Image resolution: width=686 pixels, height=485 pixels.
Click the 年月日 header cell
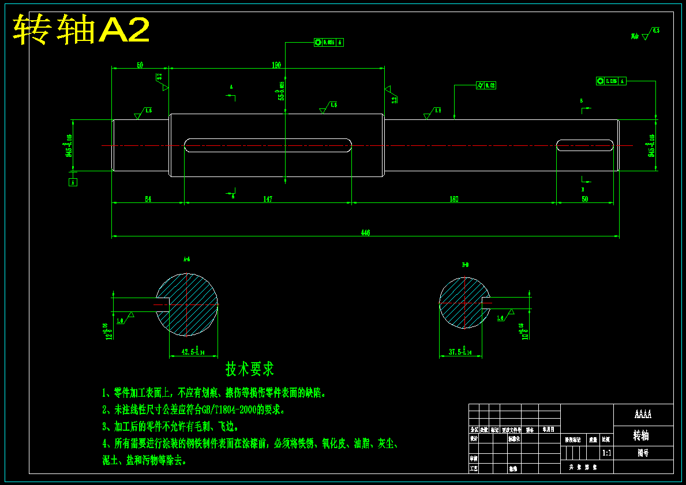(x=549, y=430)
